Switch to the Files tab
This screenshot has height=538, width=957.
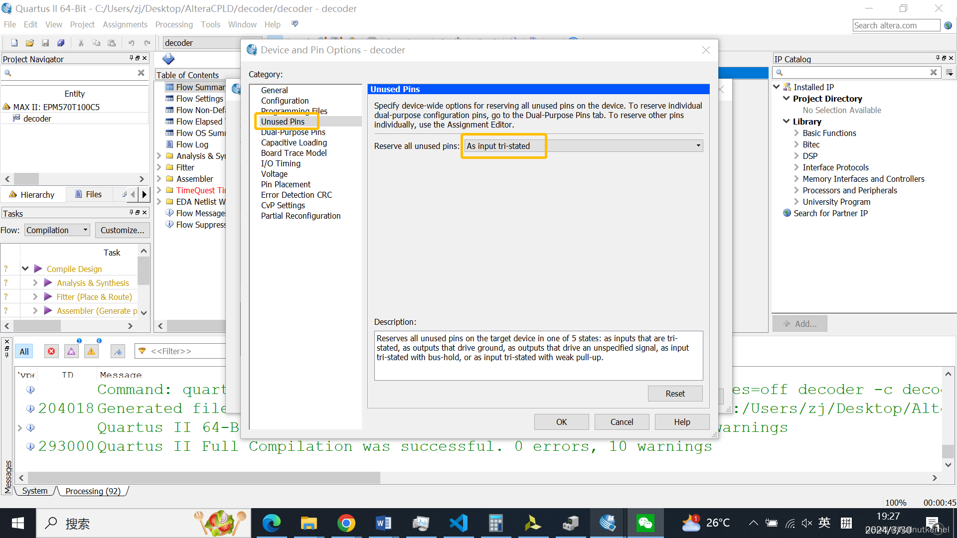pos(88,194)
